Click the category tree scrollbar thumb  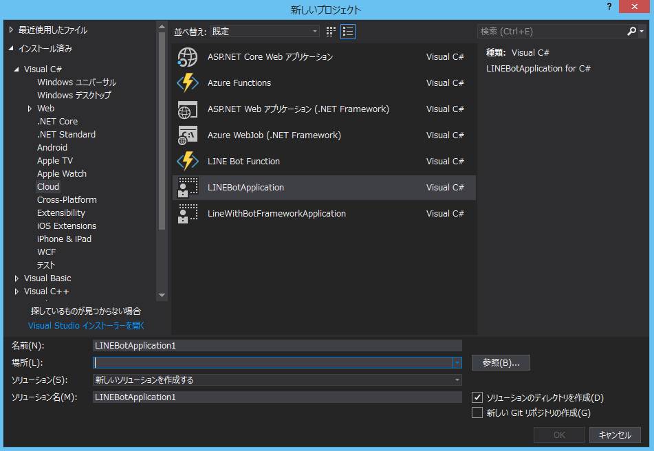(162, 131)
